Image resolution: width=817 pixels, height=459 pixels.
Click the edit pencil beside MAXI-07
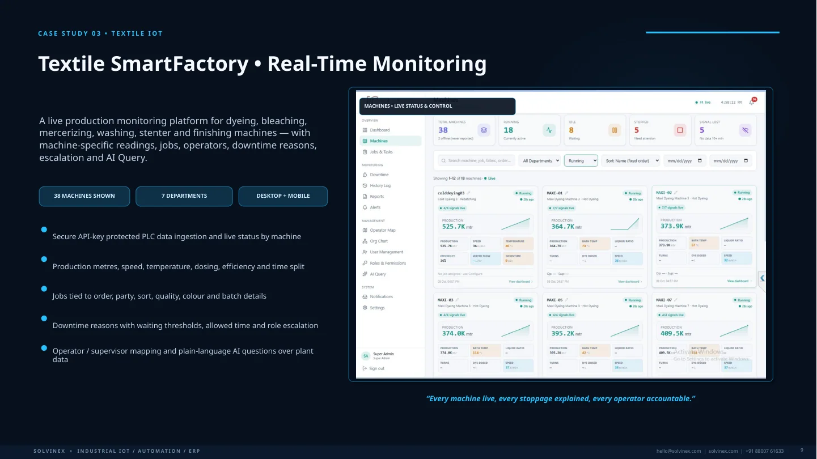(x=676, y=300)
